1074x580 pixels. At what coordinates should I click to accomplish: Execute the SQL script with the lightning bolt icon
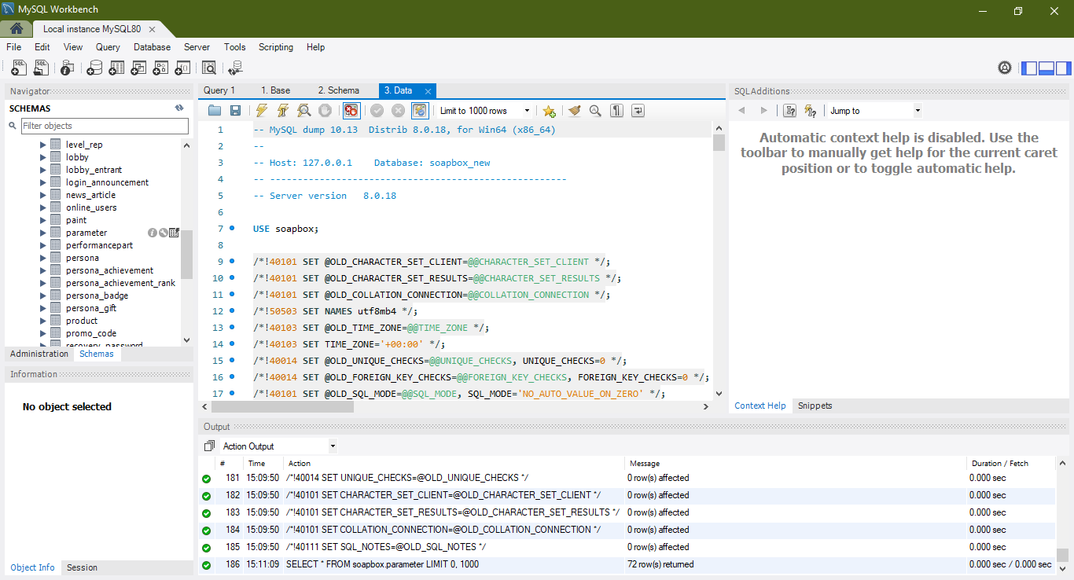(x=262, y=111)
